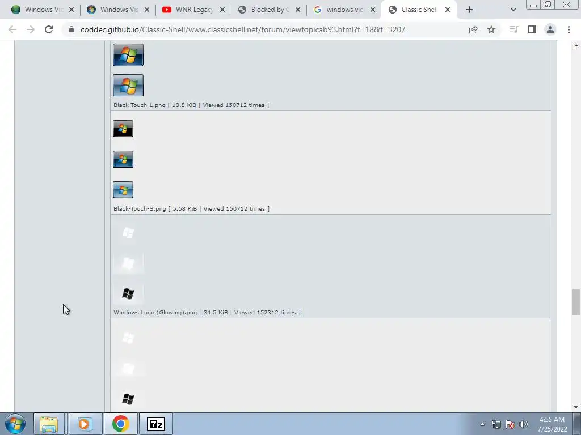Close the Classic Shell tab
Screen dimensions: 581x435
click(x=448, y=10)
